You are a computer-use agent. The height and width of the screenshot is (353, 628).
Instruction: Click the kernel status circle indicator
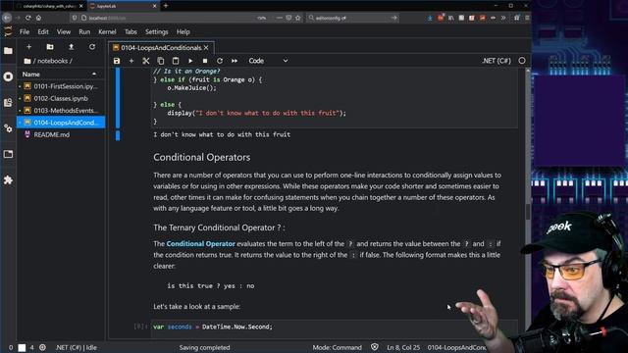pos(522,61)
